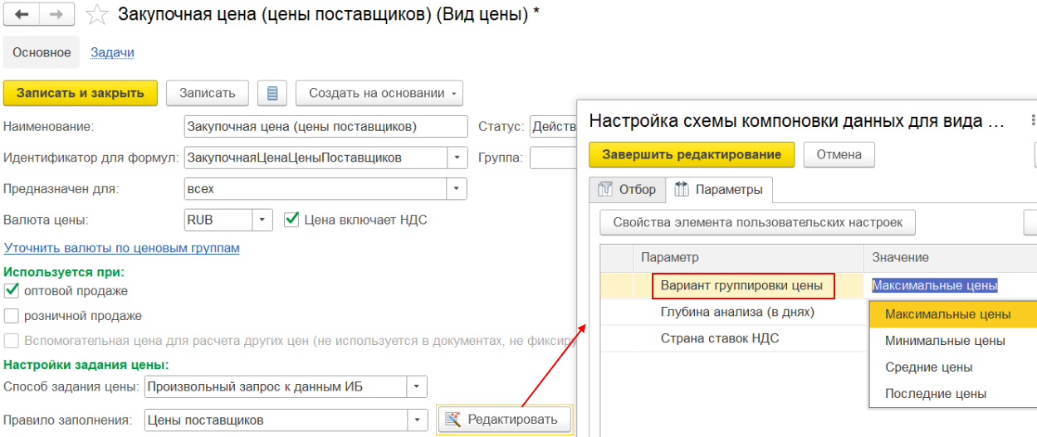Expand the Валюта цены RUB dropdown
The width and height of the screenshot is (1037, 437).
[262, 220]
